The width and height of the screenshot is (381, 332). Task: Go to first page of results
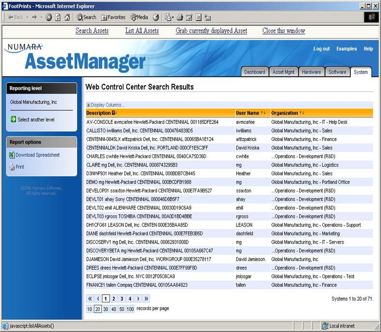point(90,299)
